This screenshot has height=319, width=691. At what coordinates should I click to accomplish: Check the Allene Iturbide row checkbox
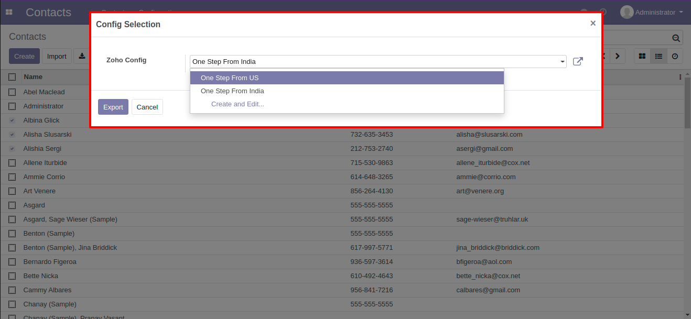(12, 163)
